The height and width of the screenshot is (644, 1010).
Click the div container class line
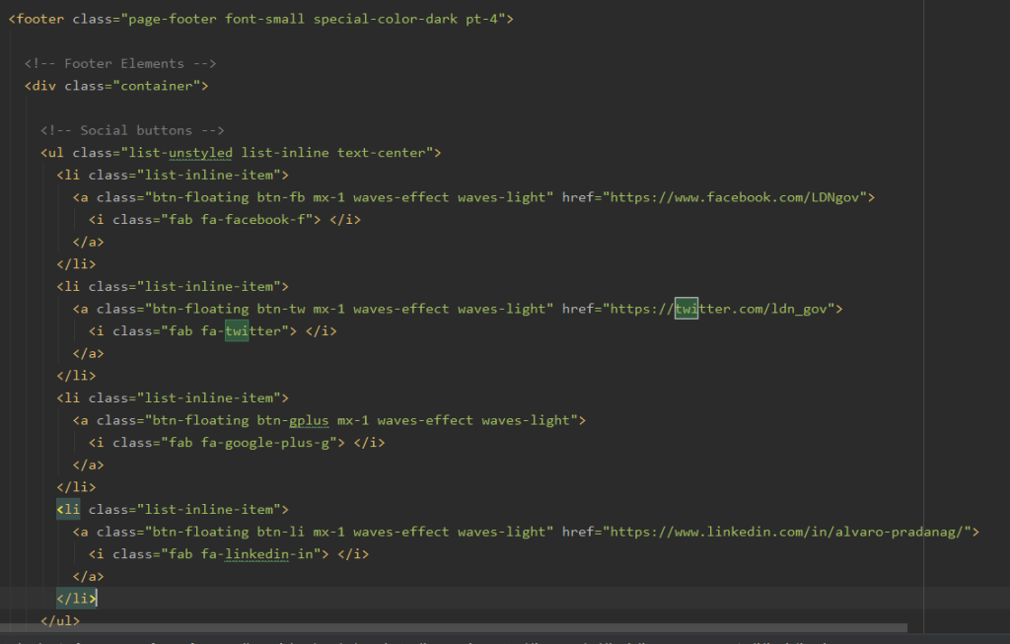116,86
